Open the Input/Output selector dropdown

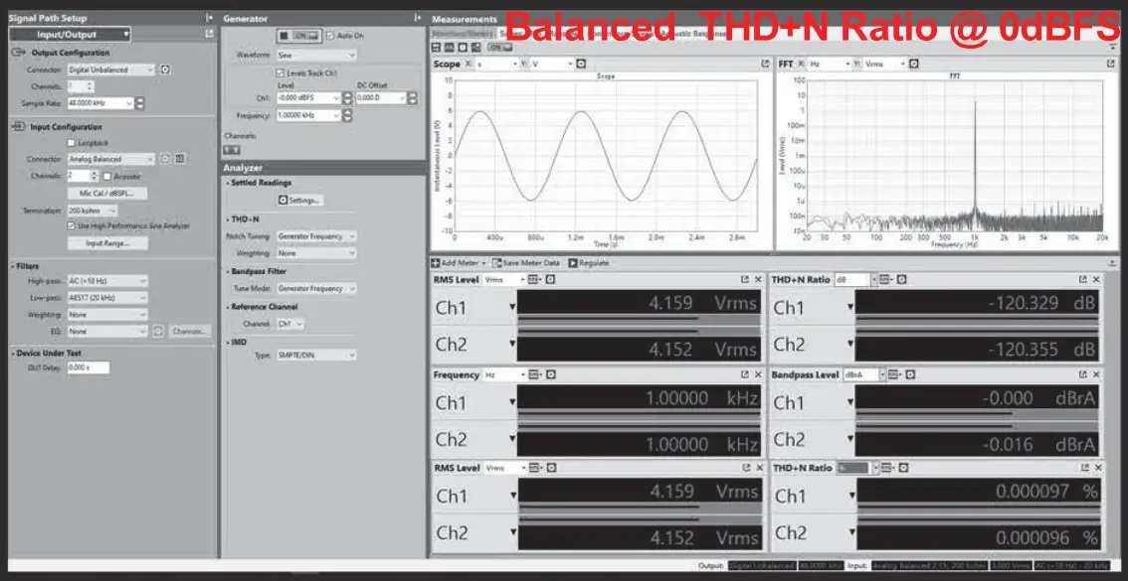pos(70,34)
